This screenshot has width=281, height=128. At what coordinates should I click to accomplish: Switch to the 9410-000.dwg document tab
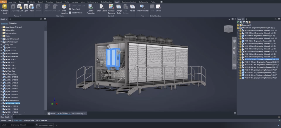click(78, 113)
